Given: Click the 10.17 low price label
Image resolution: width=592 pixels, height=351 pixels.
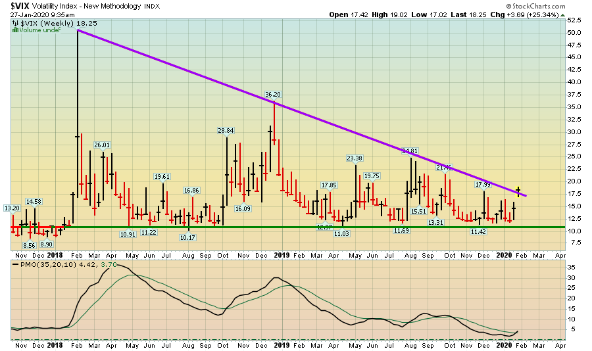Looking at the screenshot, I should [x=189, y=237].
